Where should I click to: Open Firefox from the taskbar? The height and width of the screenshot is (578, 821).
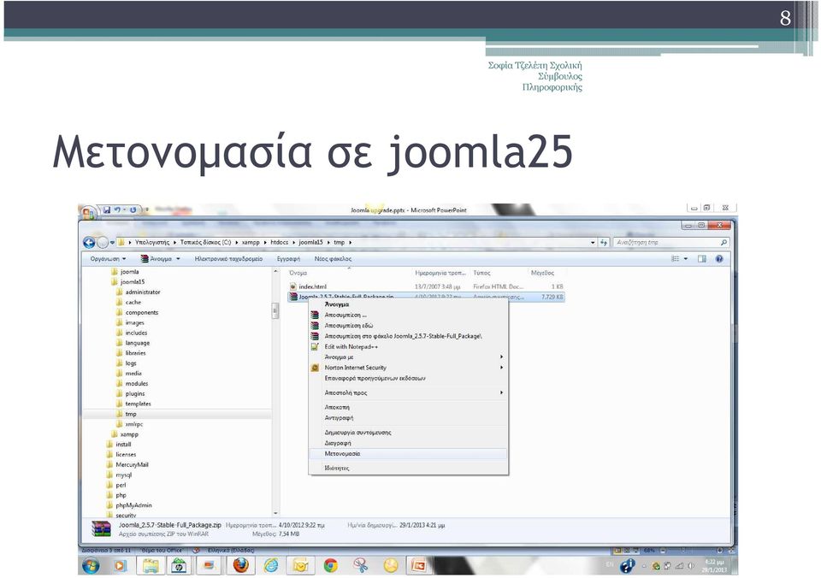tap(240, 565)
